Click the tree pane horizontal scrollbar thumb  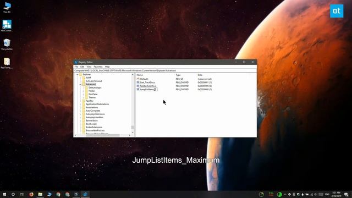point(103,135)
